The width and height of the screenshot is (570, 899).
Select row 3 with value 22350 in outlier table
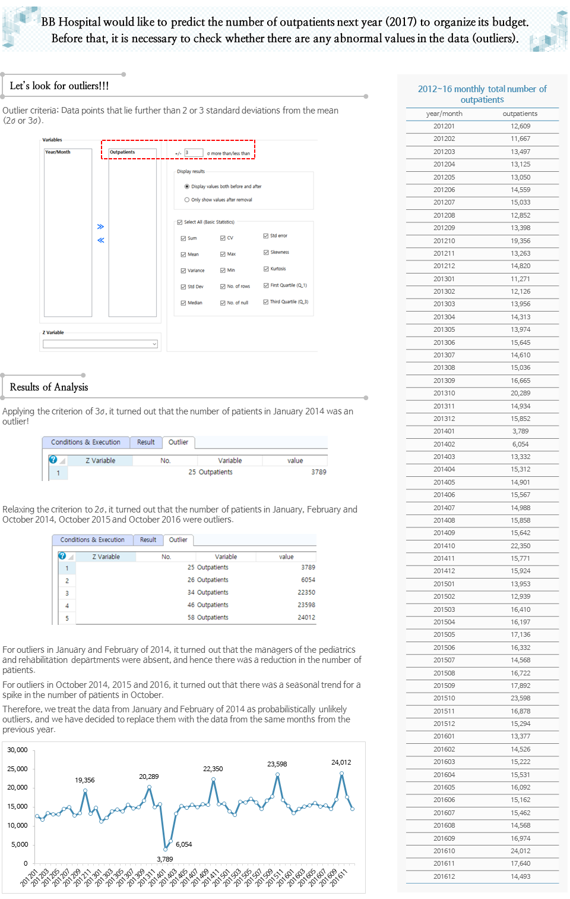coord(187,593)
